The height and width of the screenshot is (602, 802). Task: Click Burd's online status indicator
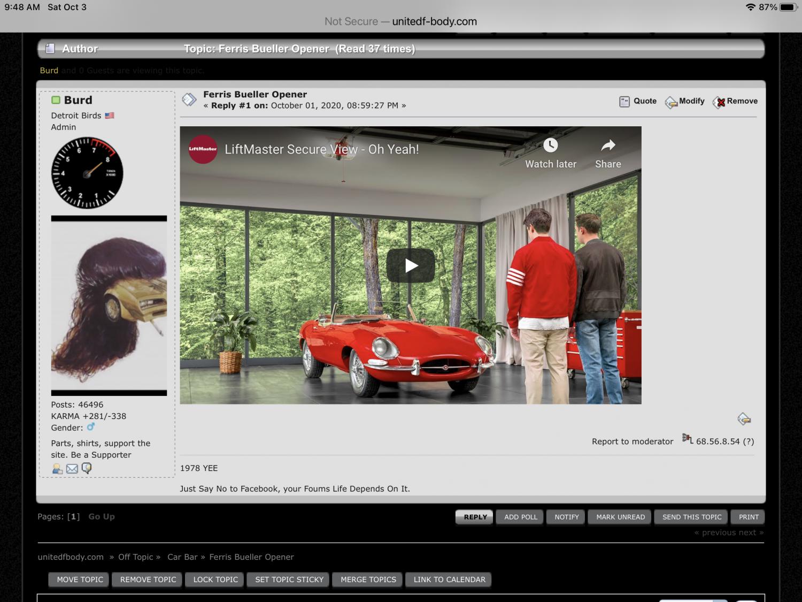click(56, 100)
